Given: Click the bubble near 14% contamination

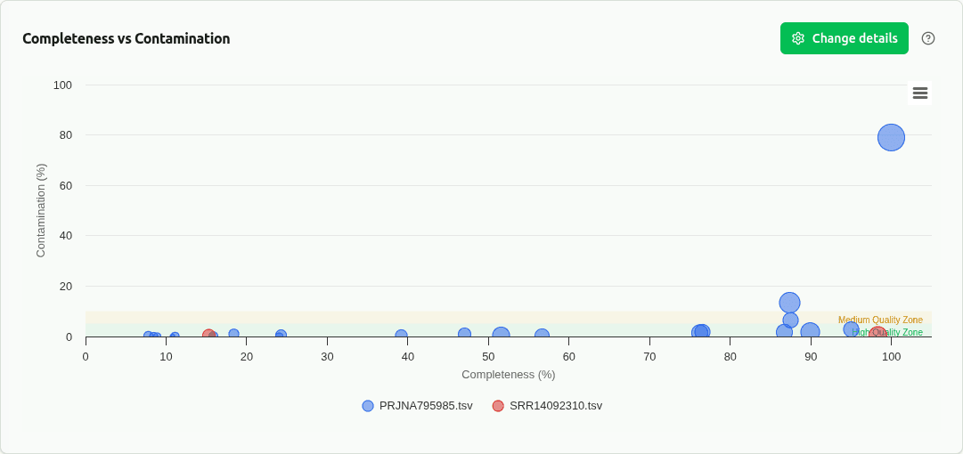Looking at the screenshot, I should (789, 303).
